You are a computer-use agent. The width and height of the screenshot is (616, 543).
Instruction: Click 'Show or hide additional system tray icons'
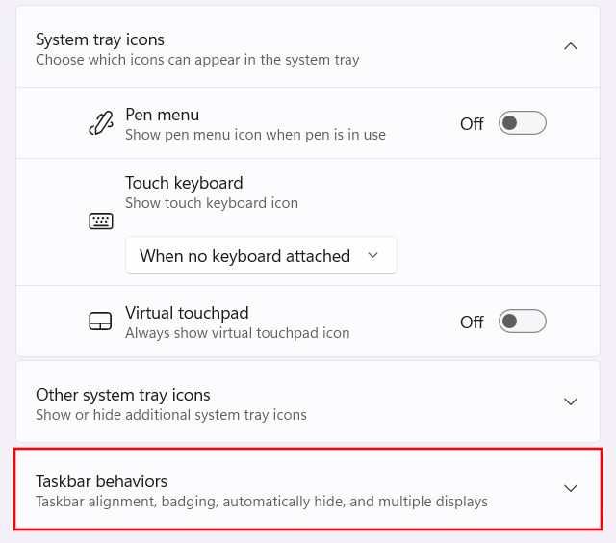pos(171,415)
